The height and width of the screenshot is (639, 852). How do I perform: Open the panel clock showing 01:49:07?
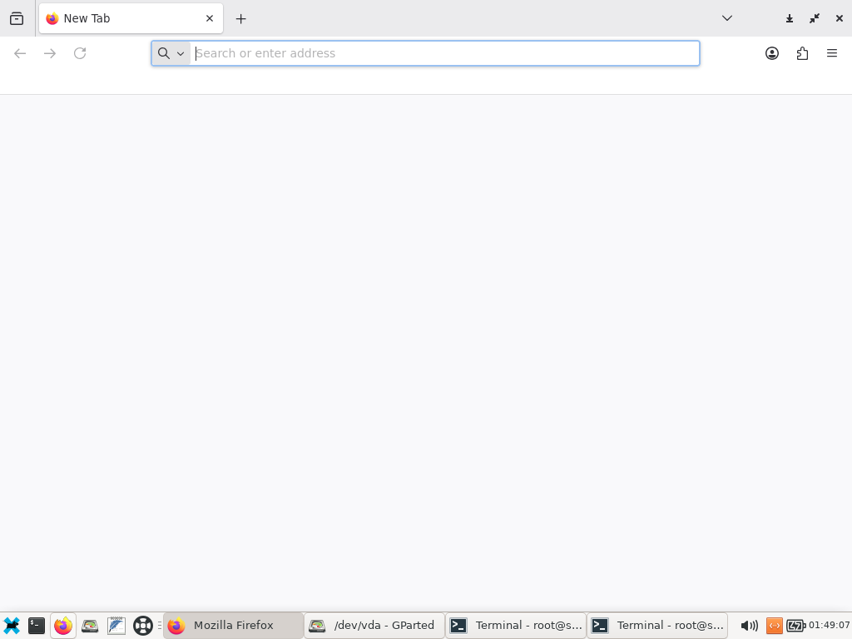pyautogui.click(x=830, y=626)
